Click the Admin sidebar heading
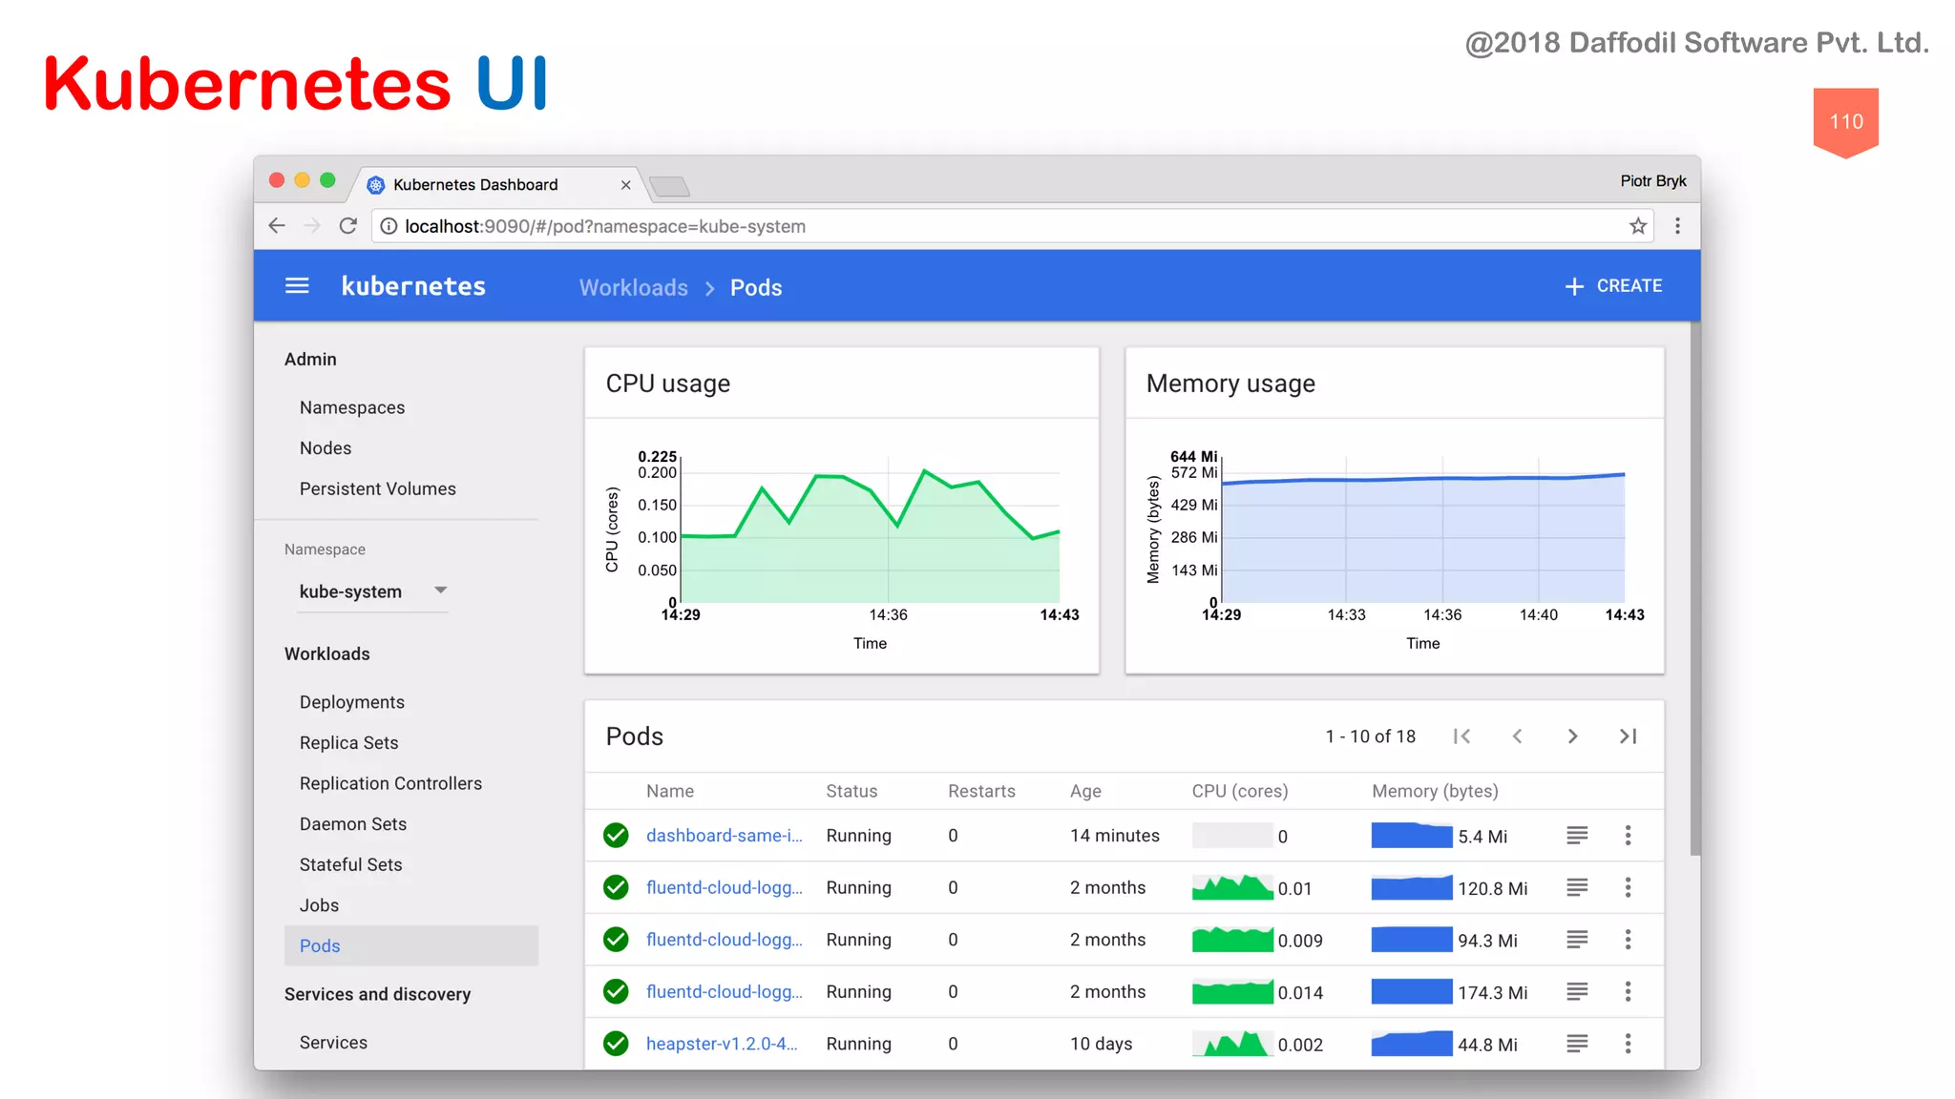 point(310,360)
